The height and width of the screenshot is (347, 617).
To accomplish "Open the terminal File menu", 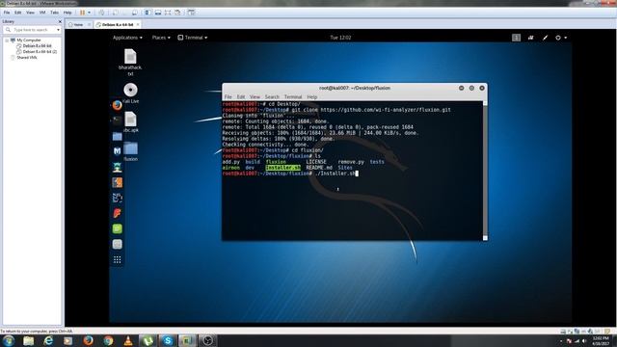I will coord(228,96).
